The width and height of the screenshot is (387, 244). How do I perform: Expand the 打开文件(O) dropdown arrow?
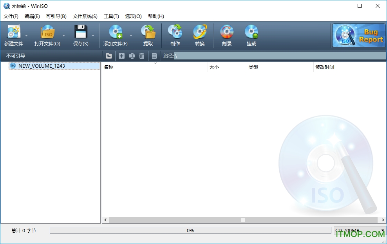click(x=64, y=36)
